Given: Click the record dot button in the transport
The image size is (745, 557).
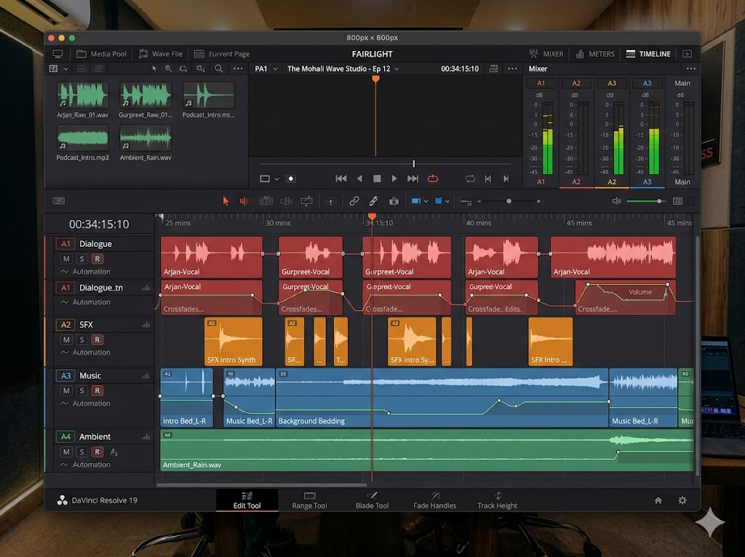Looking at the screenshot, I should [291, 178].
